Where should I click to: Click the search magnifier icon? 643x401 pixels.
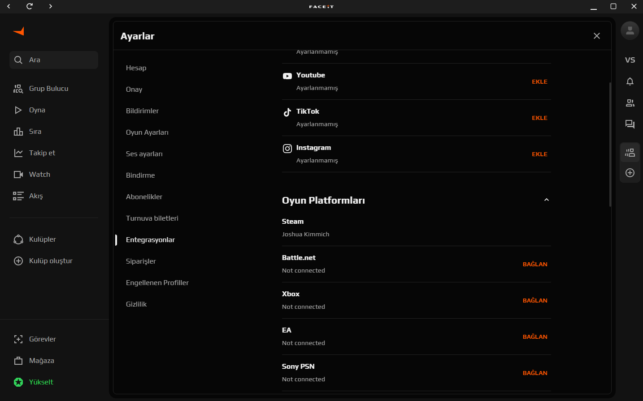(x=18, y=60)
